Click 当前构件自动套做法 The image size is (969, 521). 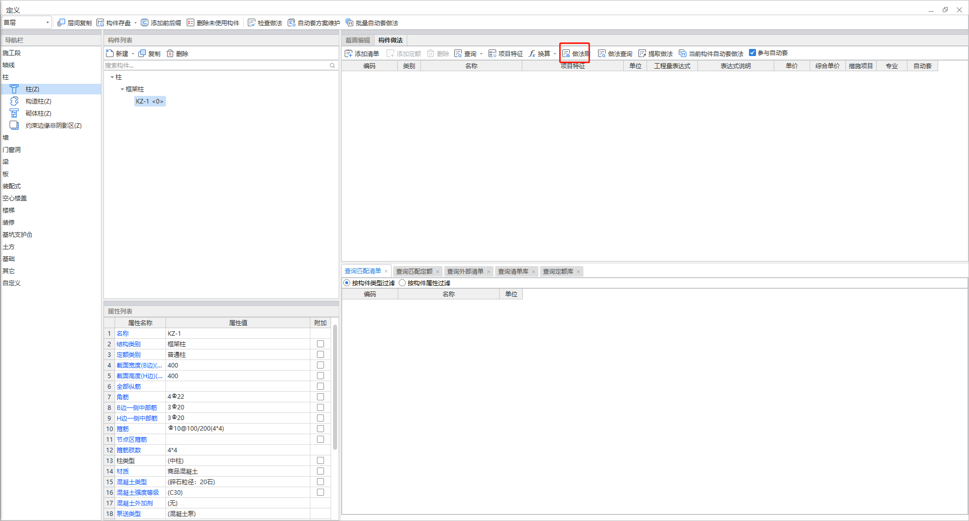click(711, 54)
